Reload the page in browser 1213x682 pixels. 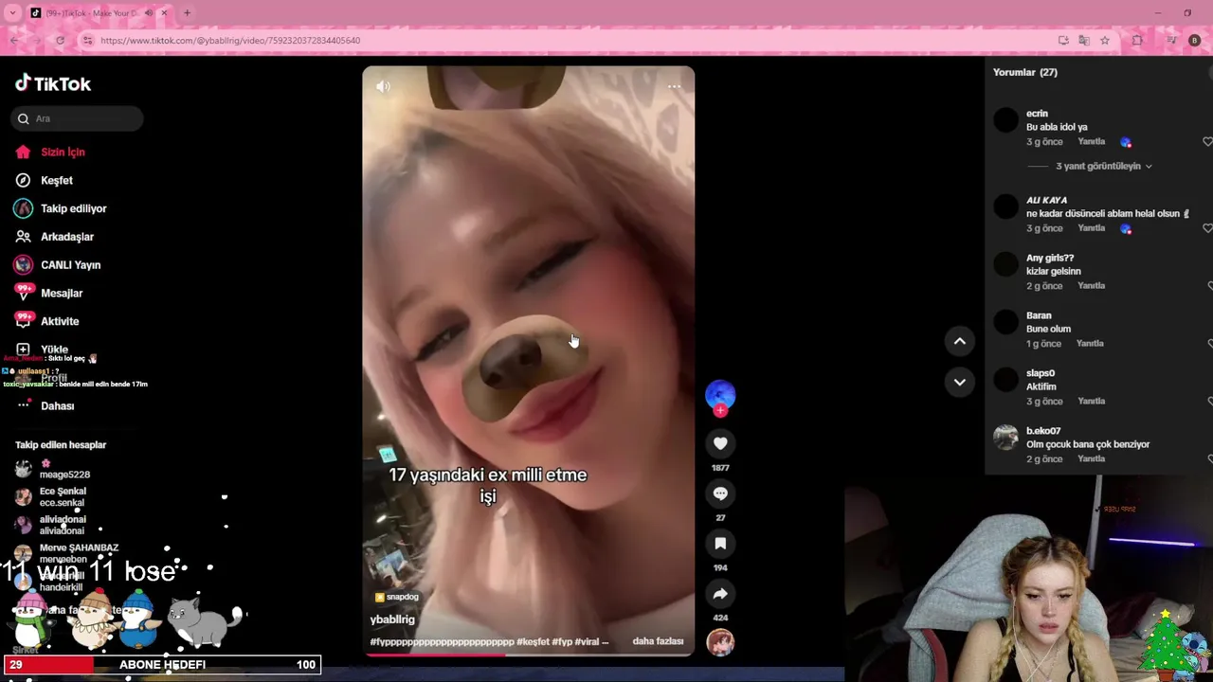(x=60, y=41)
